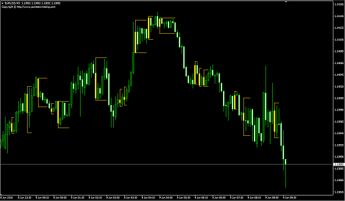Click the 1.13865 price axis label

point(339,180)
